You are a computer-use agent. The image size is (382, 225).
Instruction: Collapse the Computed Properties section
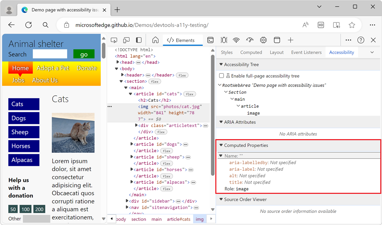(x=221, y=145)
